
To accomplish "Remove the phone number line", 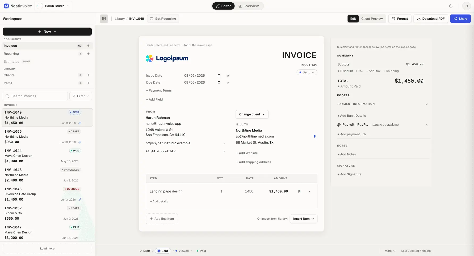I will 224,151.
